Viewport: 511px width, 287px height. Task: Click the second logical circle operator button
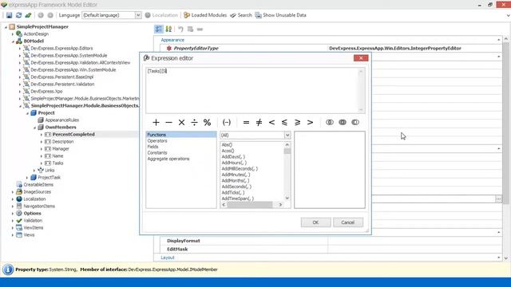pyautogui.click(x=343, y=122)
